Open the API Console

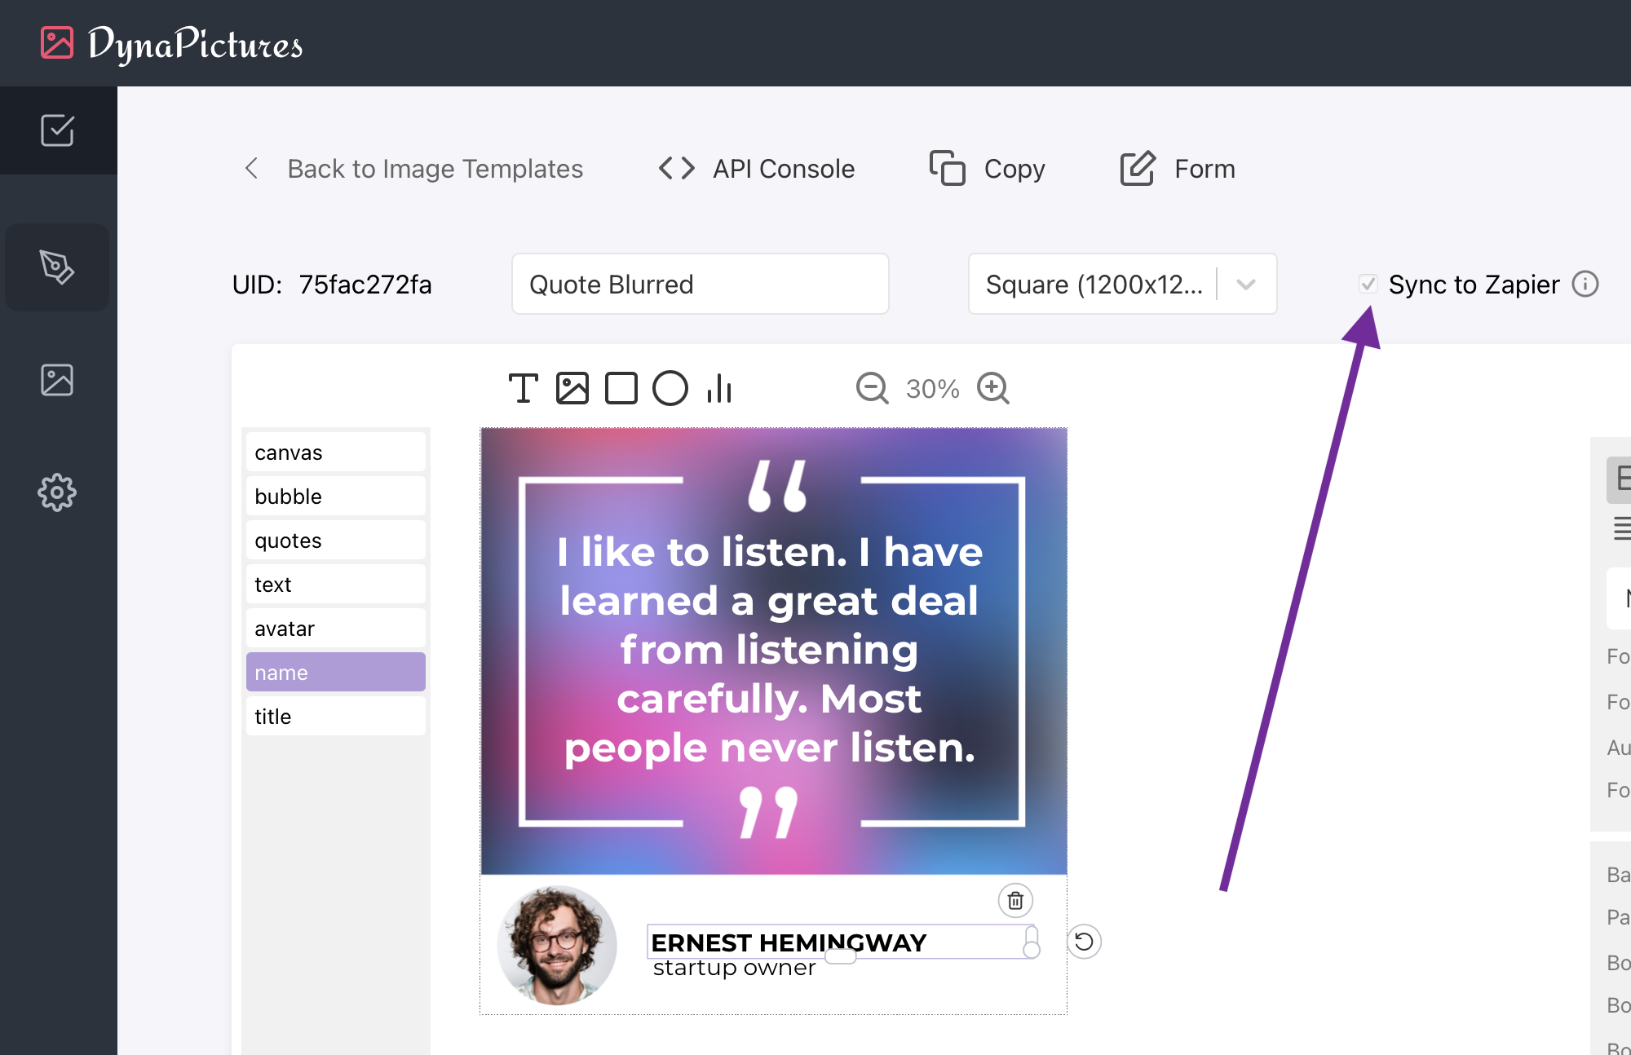[x=756, y=169]
